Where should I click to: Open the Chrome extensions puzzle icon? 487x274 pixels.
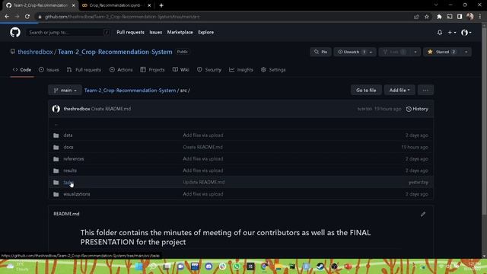439,17
